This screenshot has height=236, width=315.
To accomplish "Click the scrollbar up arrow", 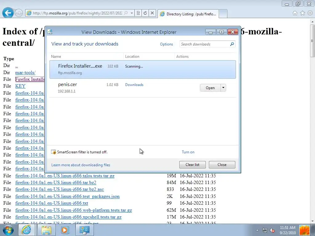I will point(313,22).
